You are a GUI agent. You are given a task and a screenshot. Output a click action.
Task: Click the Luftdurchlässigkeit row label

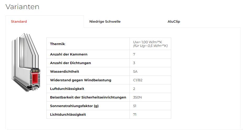point(67,89)
